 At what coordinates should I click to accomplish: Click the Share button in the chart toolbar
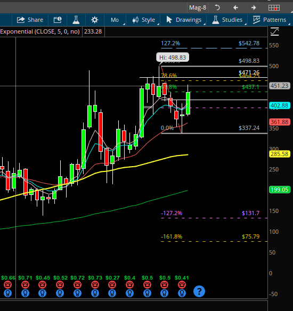coord(30,20)
